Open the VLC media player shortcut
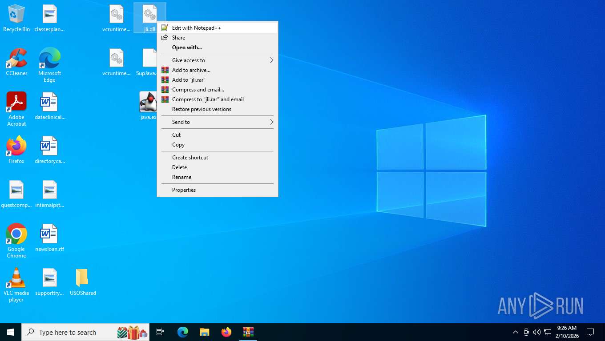Viewport: 605px width, 341px height. [x=16, y=285]
